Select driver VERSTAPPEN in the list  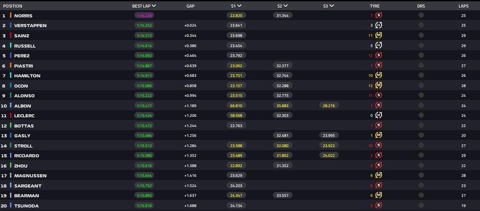pyautogui.click(x=30, y=26)
